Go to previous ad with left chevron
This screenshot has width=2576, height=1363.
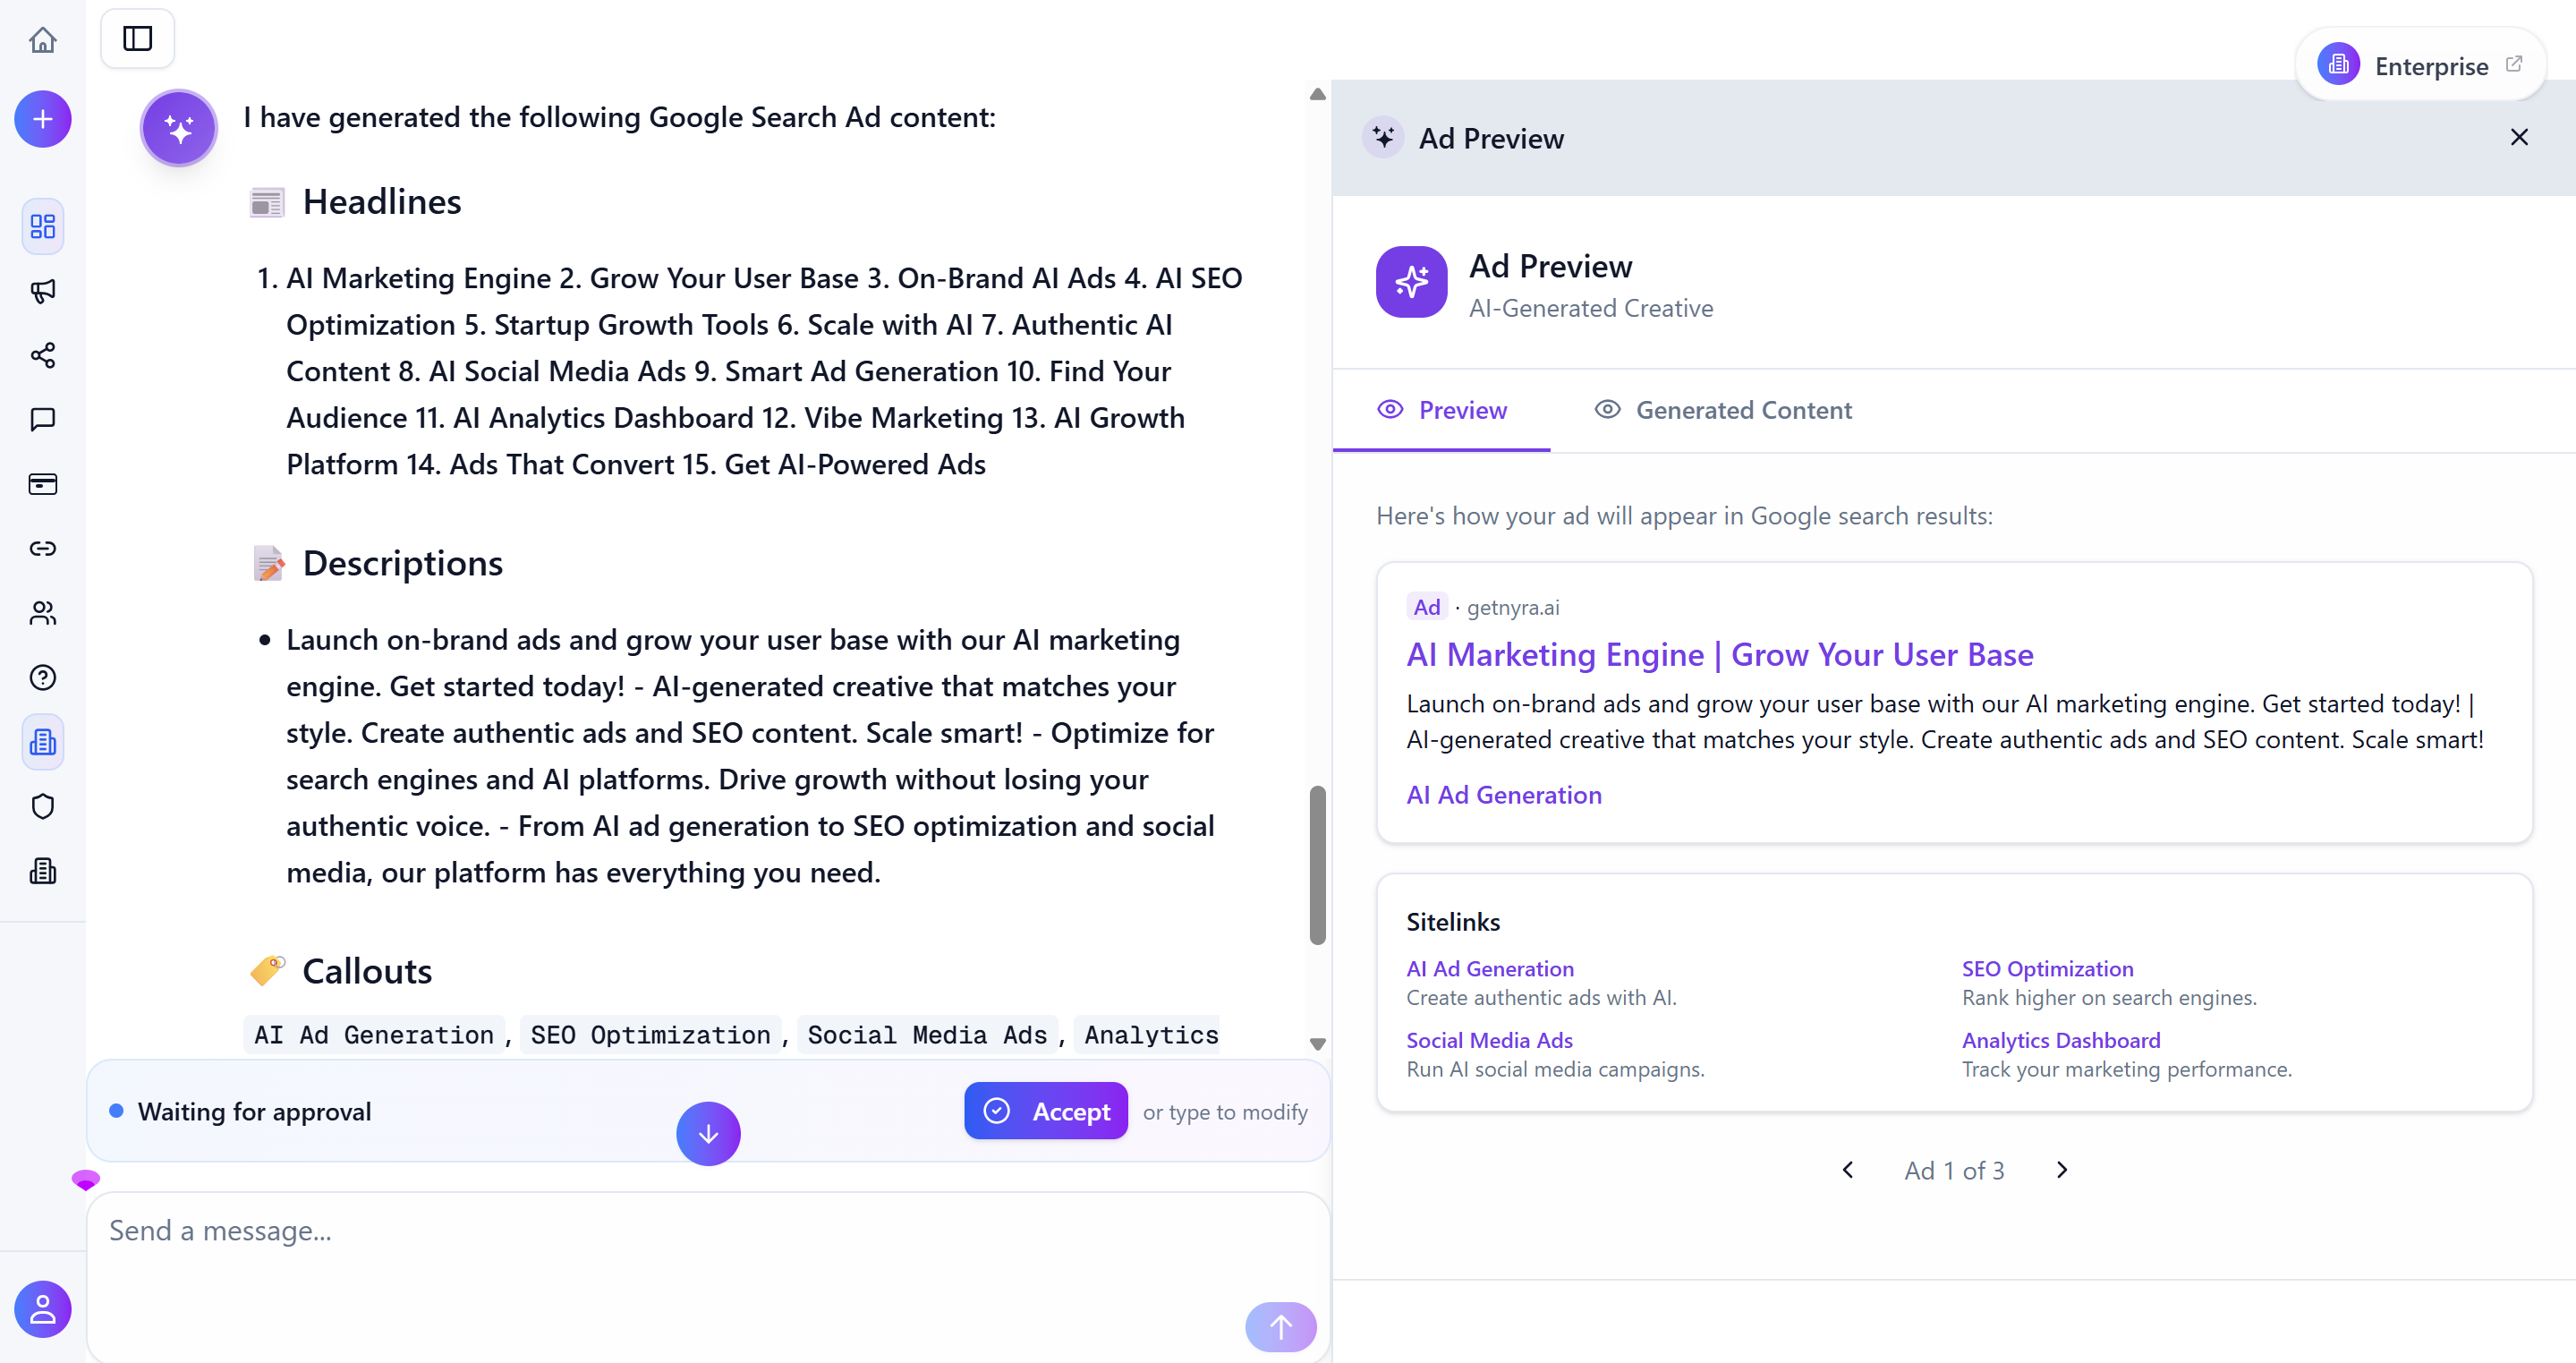click(x=1848, y=1169)
